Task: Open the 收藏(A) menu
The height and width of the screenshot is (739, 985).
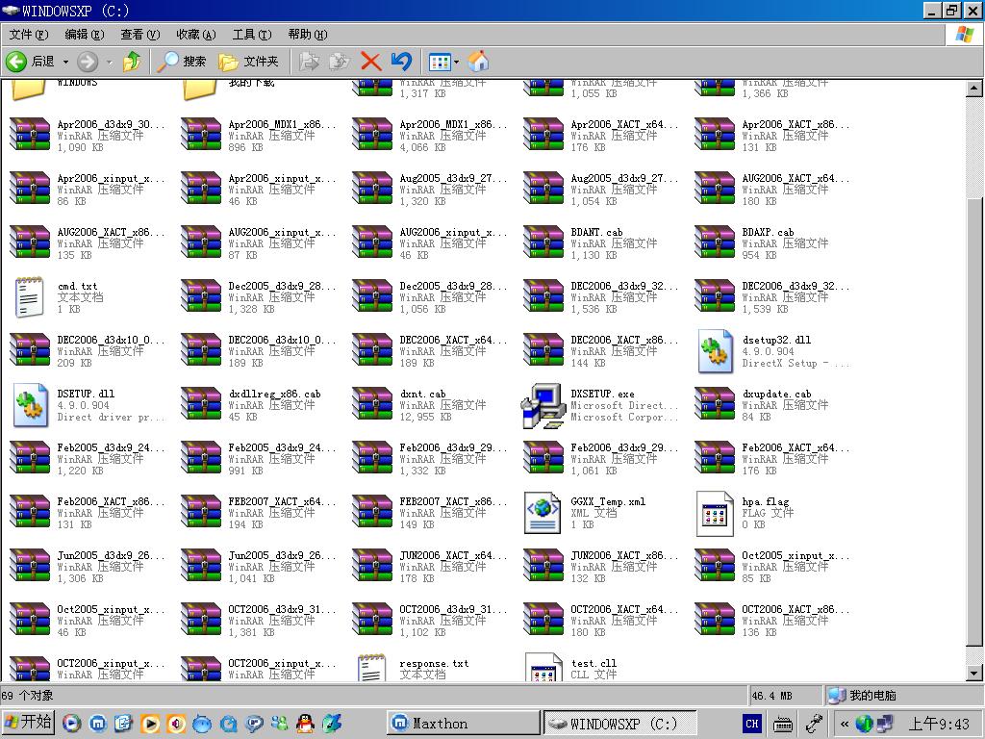Action: [196, 35]
